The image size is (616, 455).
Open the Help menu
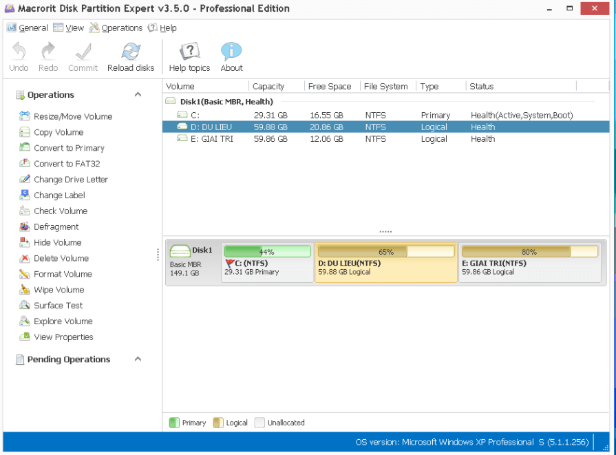click(x=162, y=28)
